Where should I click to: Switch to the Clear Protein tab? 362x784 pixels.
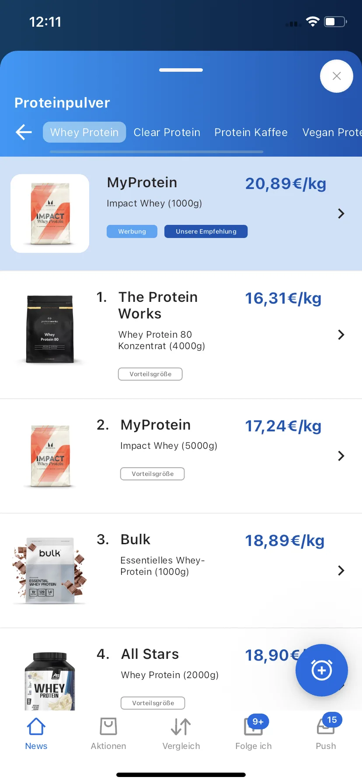(167, 132)
